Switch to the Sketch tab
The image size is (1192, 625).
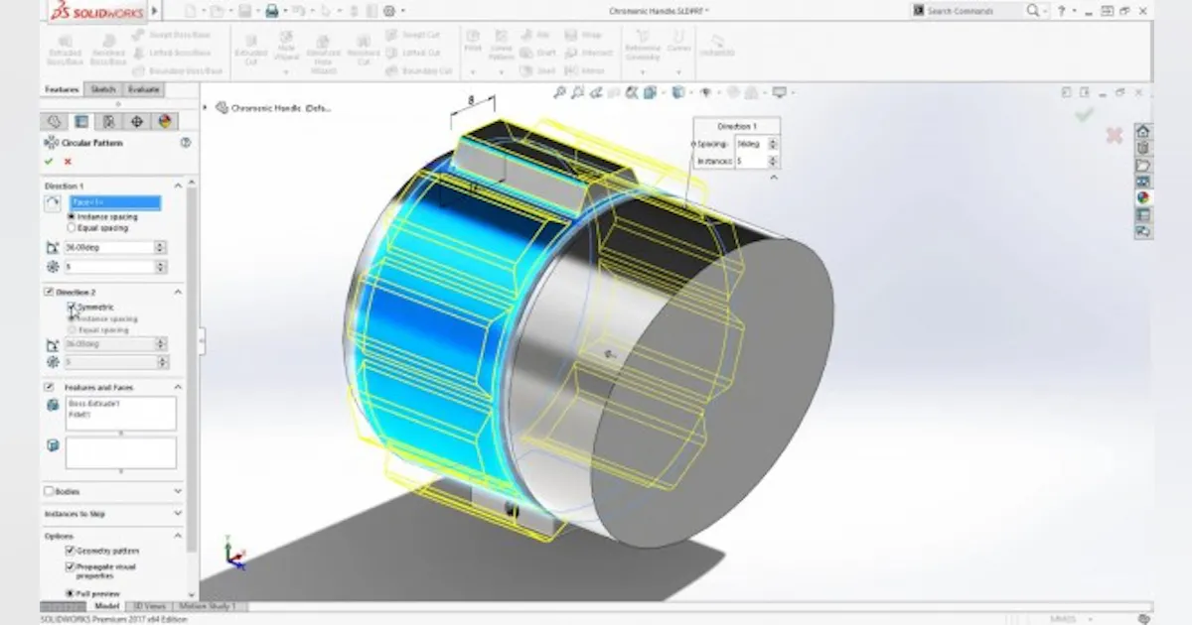[x=103, y=89]
